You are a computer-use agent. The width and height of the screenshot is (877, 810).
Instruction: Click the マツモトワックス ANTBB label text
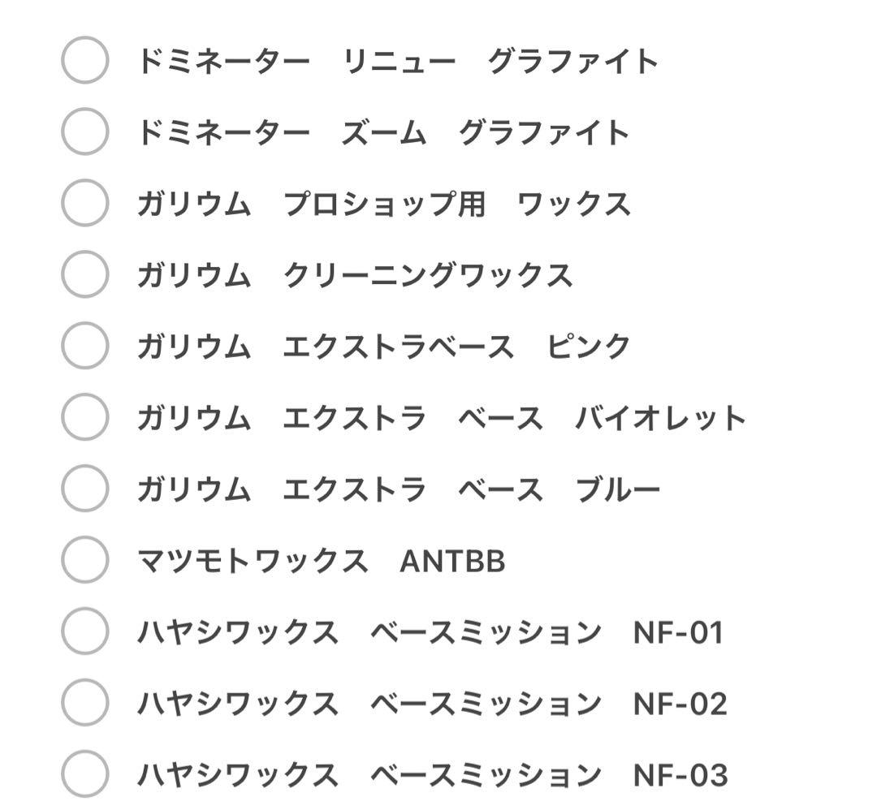325,560
